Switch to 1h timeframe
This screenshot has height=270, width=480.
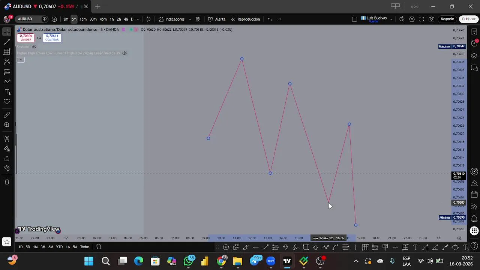[x=112, y=19]
